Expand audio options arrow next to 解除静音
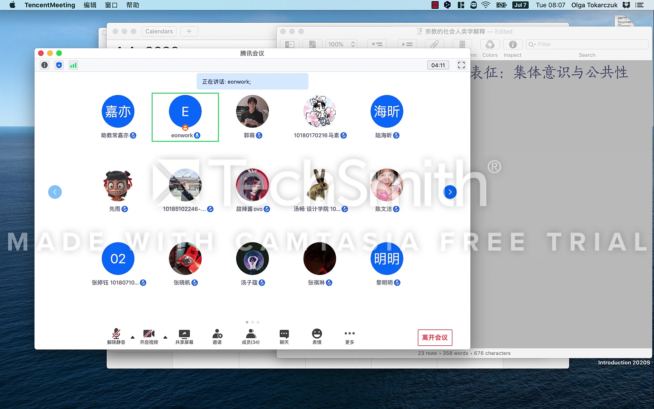The height and width of the screenshot is (409, 654). point(132,337)
